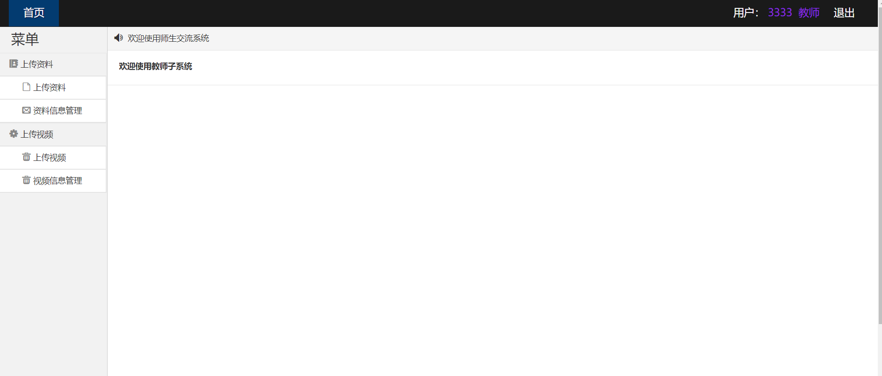
Task: Log out using 退出 link
Action: click(844, 13)
